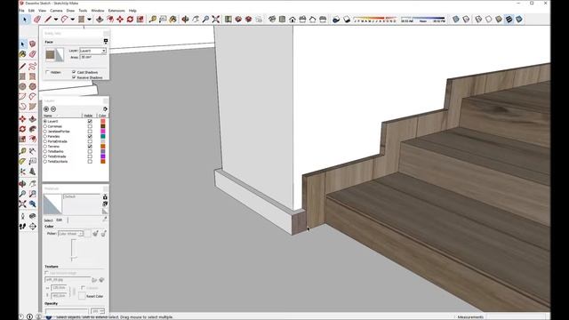Select Circle tool in left toolbar
Viewport: 569px width, 320px height.
click(x=22, y=86)
